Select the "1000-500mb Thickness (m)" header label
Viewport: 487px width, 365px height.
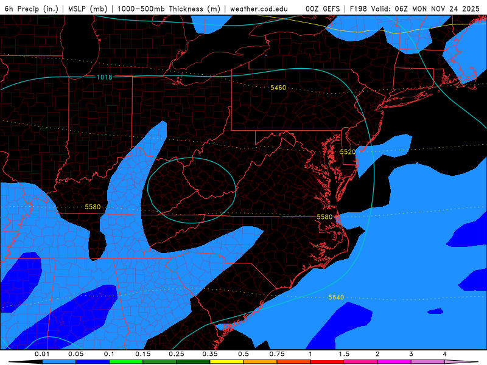tap(169, 9)
